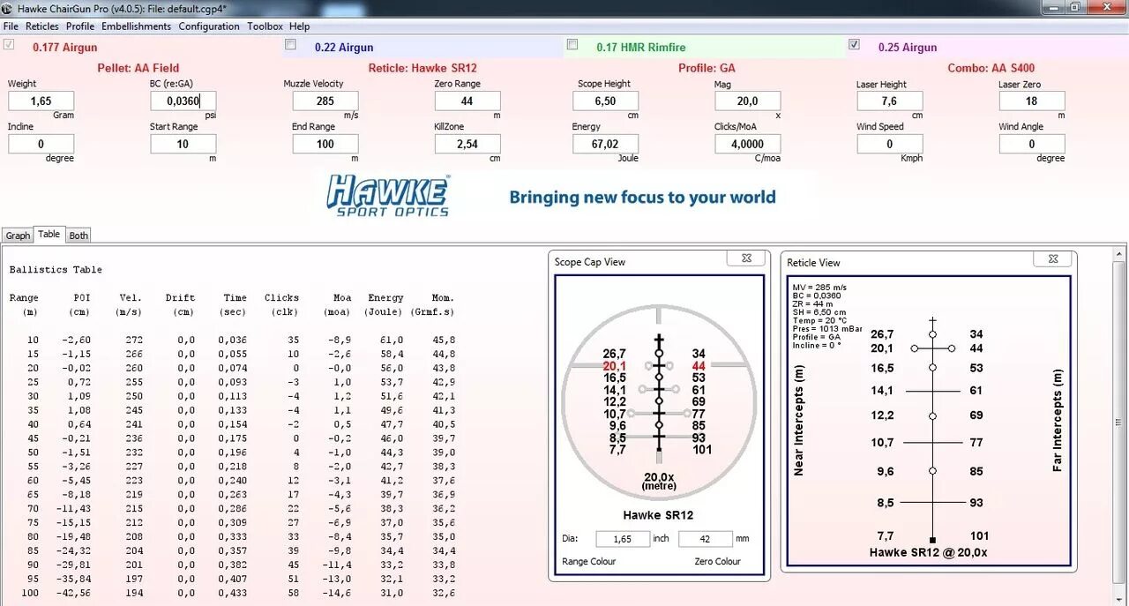Edit the Dia mm field
This screenshot has width=1129, height=606.
tap(706, 539)
